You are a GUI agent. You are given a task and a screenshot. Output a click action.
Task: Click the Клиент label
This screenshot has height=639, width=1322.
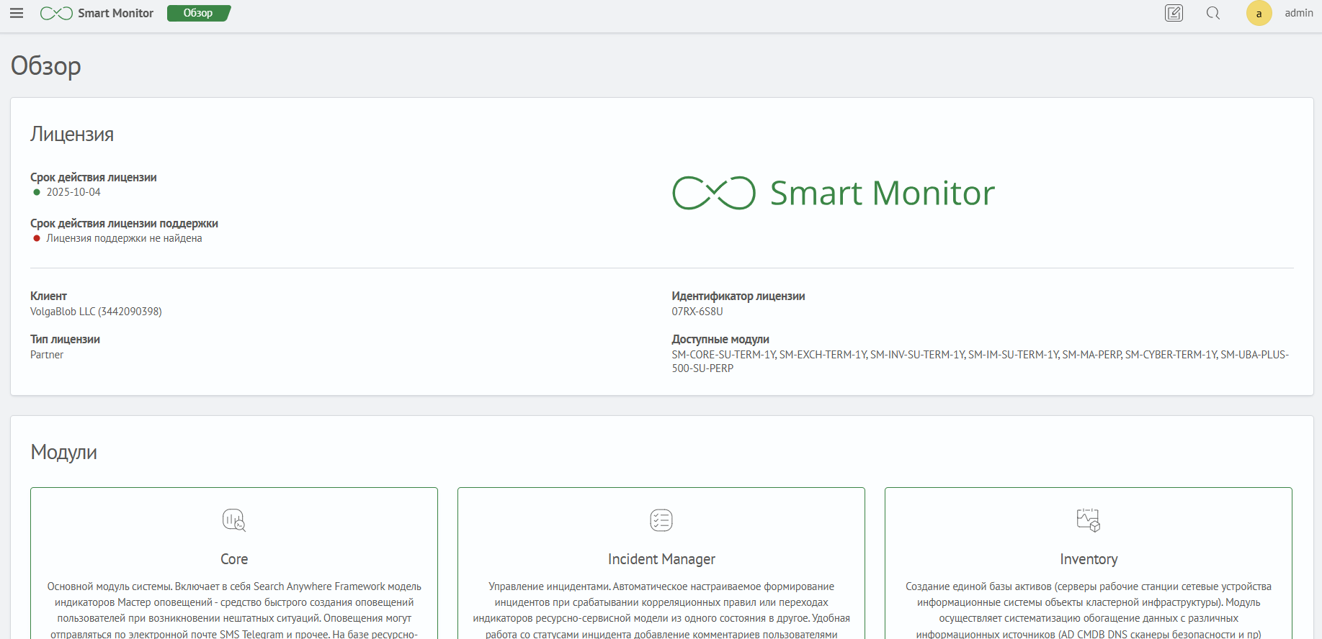[x=48, y=296]
